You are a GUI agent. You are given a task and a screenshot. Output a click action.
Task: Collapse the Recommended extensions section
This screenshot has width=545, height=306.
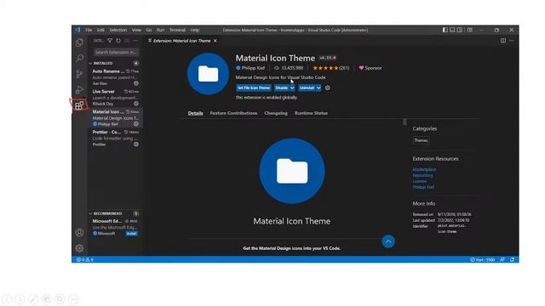(91, 213)
